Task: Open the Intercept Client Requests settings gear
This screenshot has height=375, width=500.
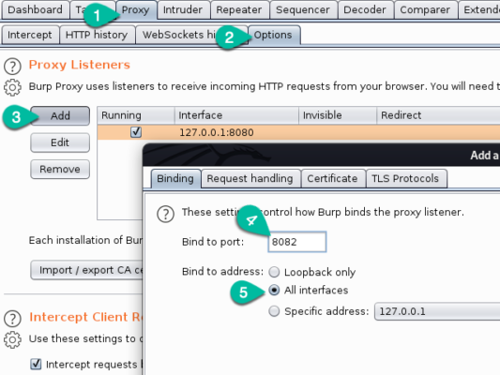Action: 12,339
